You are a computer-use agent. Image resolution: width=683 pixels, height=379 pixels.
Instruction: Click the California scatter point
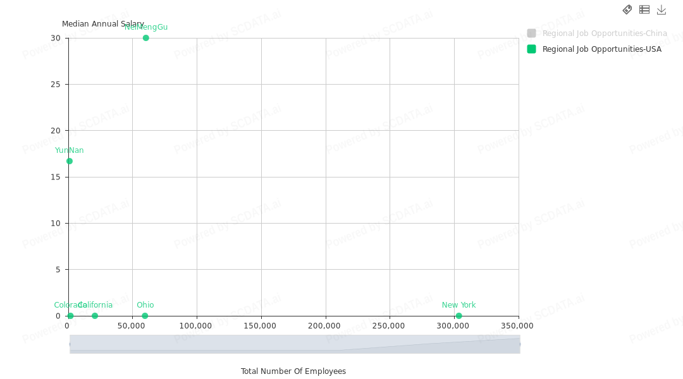click(x=95, y=316)
